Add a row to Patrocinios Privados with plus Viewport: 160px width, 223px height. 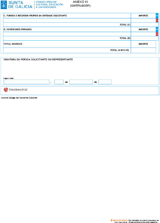coord(157,29)
